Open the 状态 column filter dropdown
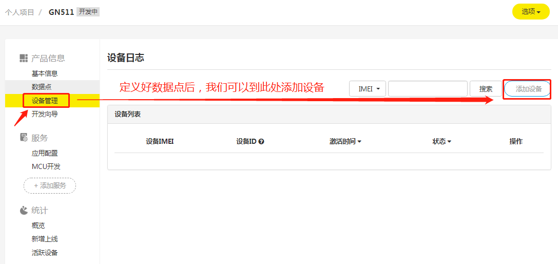Screen dimensions: 558x264 coord(441,142)
